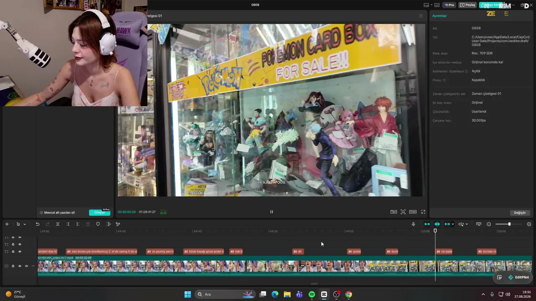This screenshot has height=301, width=536.
Task: Show hidden system tray icons
Action: tap(483, 294)
